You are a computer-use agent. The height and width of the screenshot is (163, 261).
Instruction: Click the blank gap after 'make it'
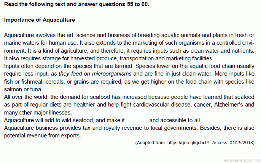click(x=137, y=120)
